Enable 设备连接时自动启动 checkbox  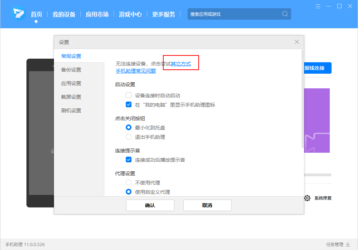(129, 95)
